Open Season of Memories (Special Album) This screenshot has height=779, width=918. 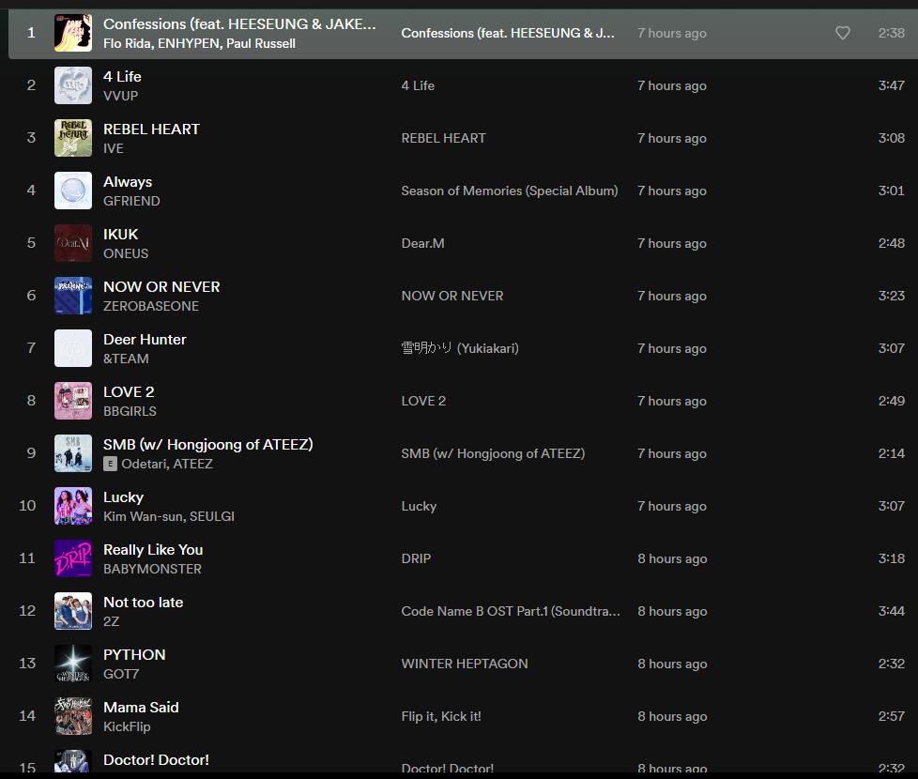coord(510,191)
